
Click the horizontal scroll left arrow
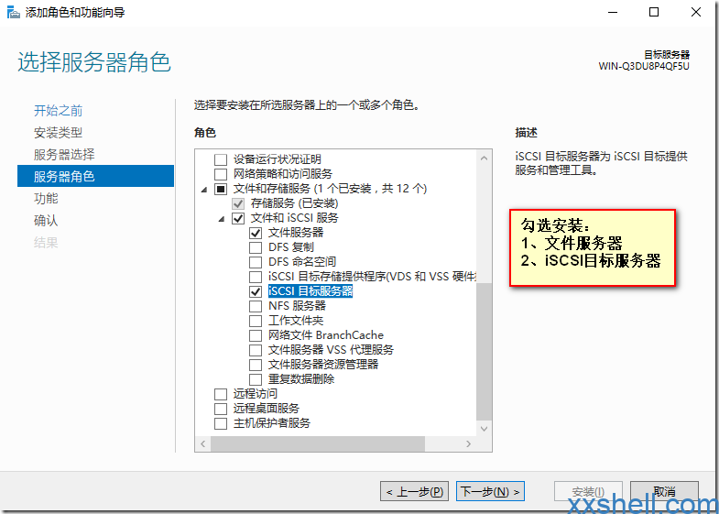[203, 443]
